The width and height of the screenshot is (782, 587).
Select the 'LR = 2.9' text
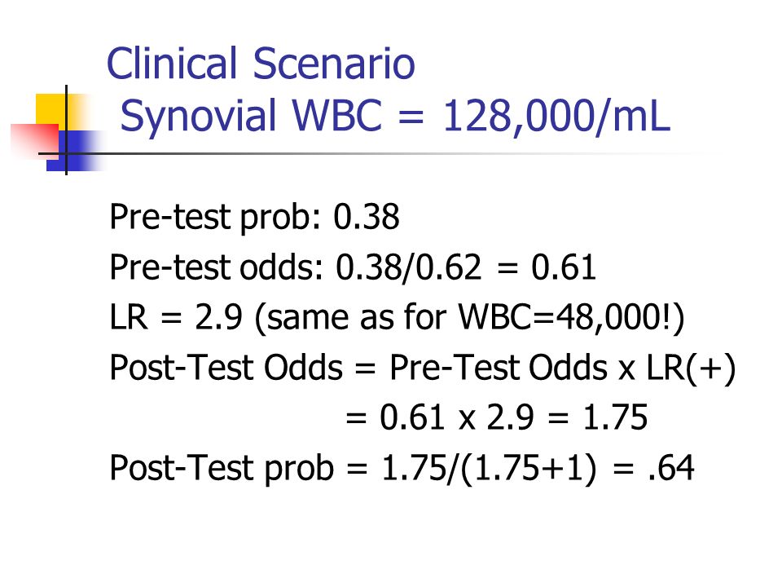click(x=176, y=317)
